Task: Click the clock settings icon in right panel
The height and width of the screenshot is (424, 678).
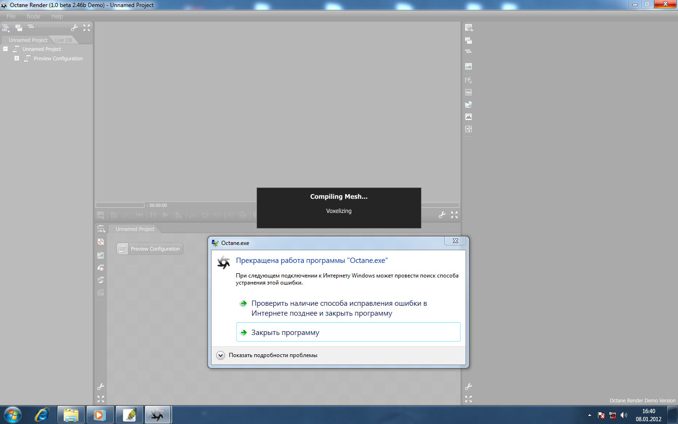Action: coord(468,28)
